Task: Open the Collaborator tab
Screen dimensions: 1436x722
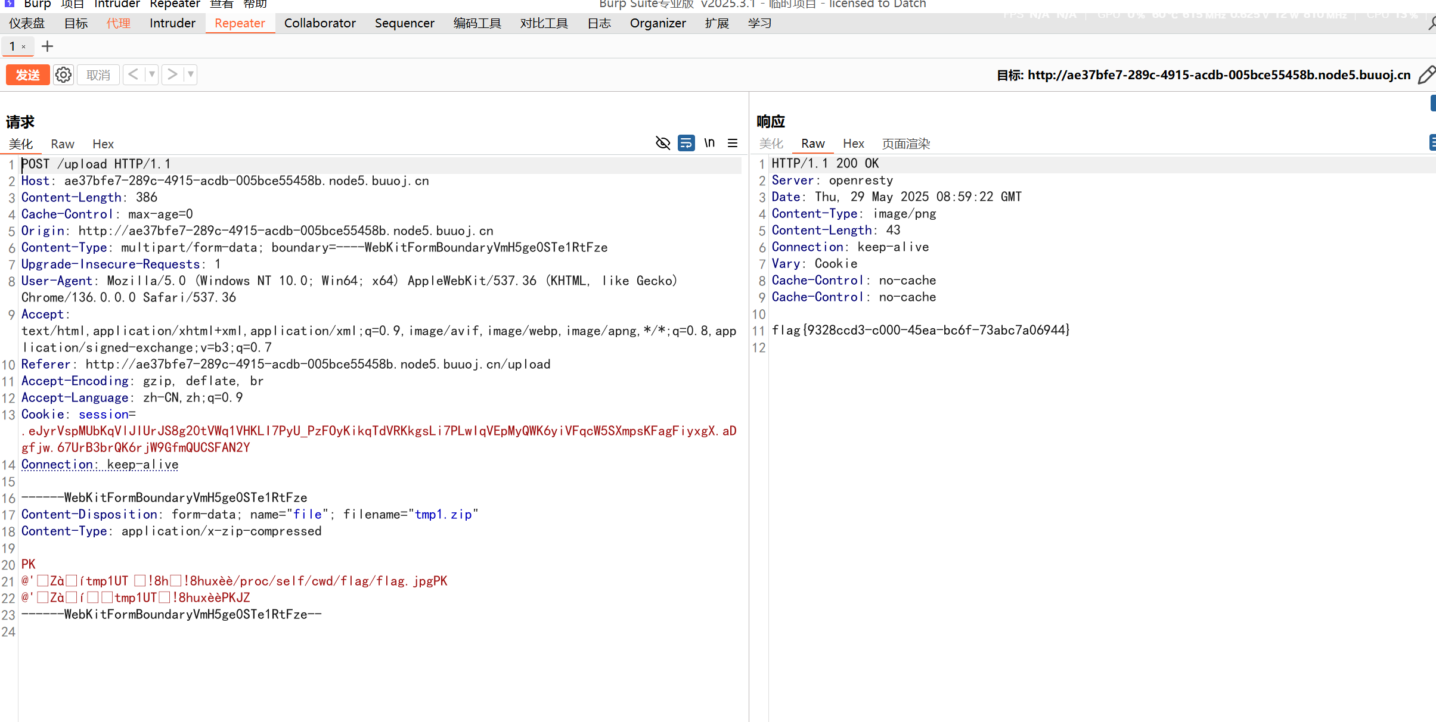Action: (320, 23)
